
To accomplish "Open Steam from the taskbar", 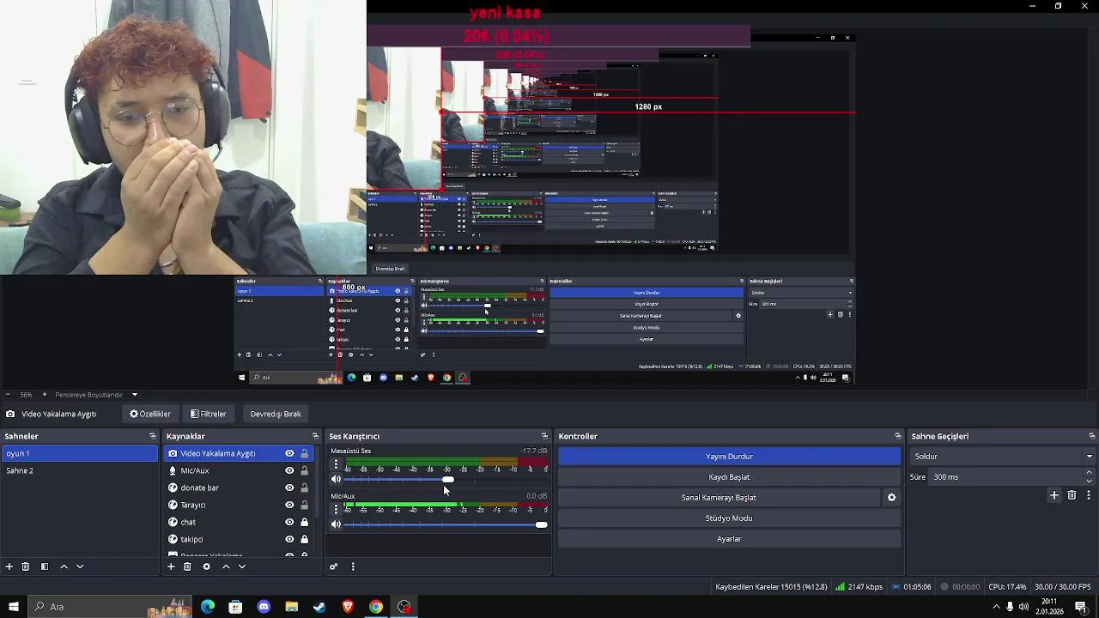I will (x=319, y=607).
